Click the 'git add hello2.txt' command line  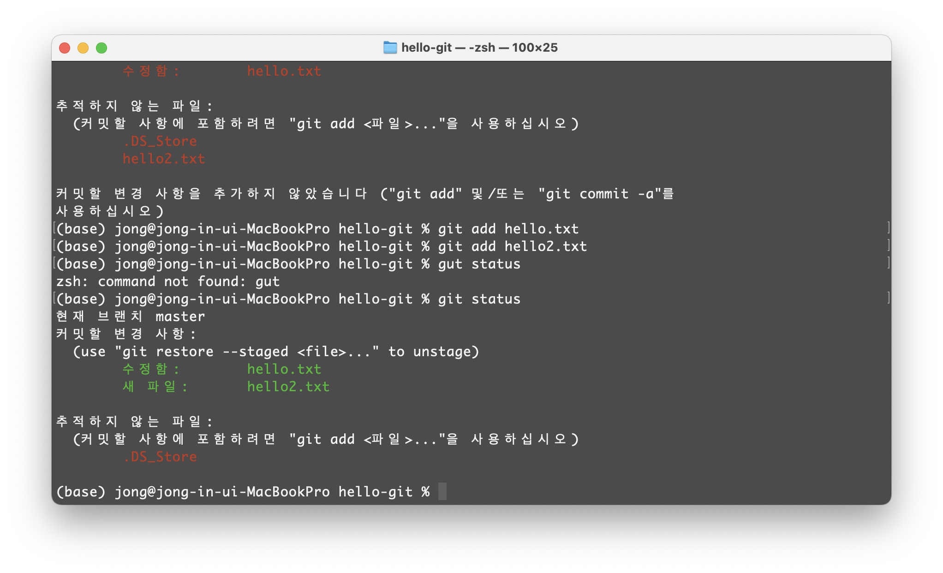[x=512, y=246]
